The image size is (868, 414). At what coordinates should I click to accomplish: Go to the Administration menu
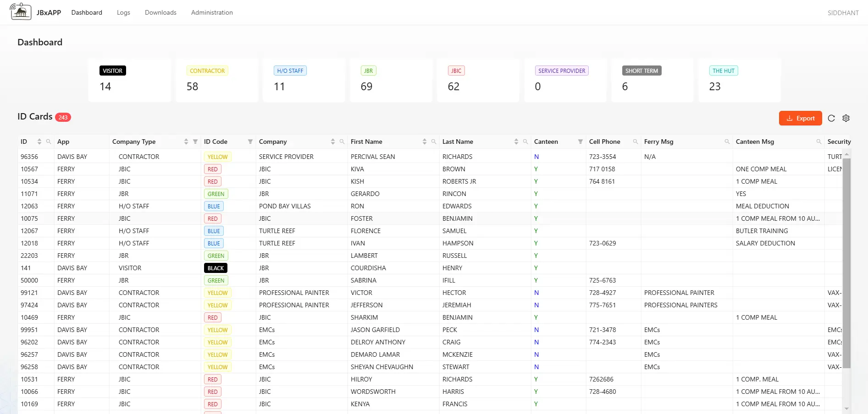click(212, 12)
